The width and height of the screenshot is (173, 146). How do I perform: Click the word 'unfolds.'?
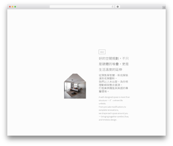102,104
